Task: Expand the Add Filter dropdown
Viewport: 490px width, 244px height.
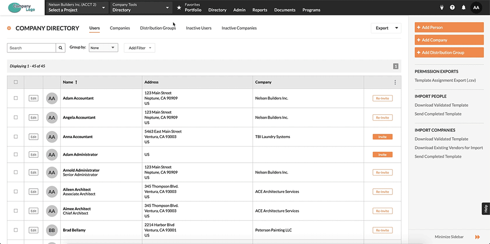Action: (139, 48)
